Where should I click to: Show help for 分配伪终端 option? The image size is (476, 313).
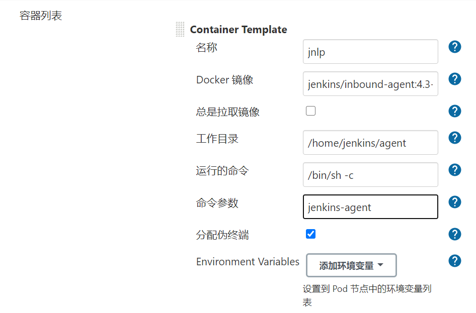[454, 234]
